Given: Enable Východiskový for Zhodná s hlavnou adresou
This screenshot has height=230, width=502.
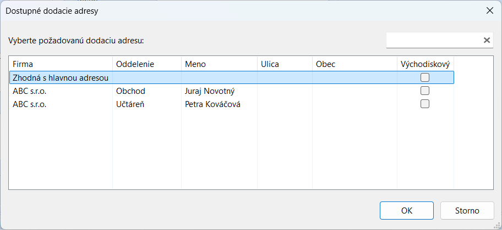Looking at the screenshot, I should [425, 77].
